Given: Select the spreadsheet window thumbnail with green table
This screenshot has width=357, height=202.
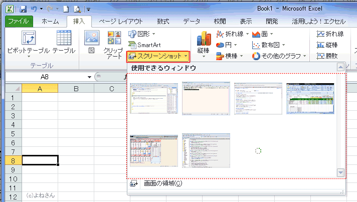Looking at the screenshot, I should pos(310,99).
